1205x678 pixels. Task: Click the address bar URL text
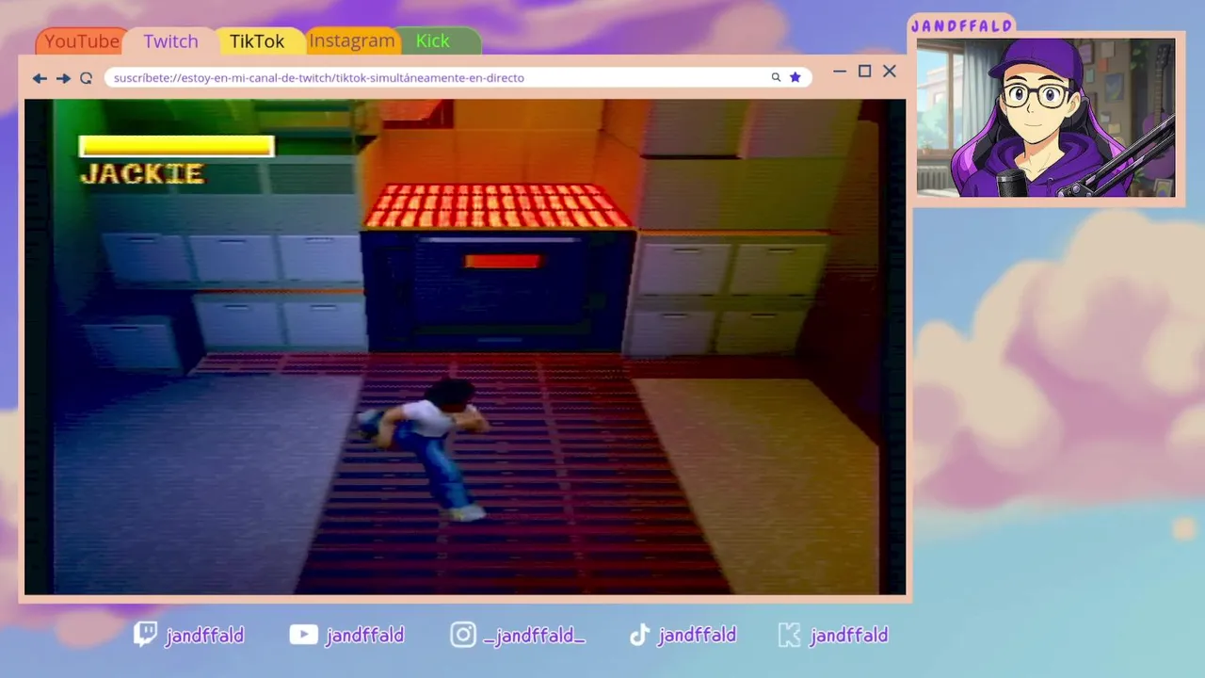click(318, 78)
